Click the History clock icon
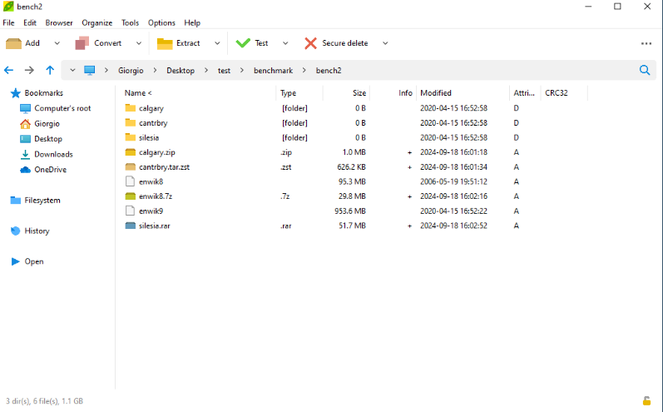Image resolution: width=663 pixels, height=412 pixels. [15, 231]
